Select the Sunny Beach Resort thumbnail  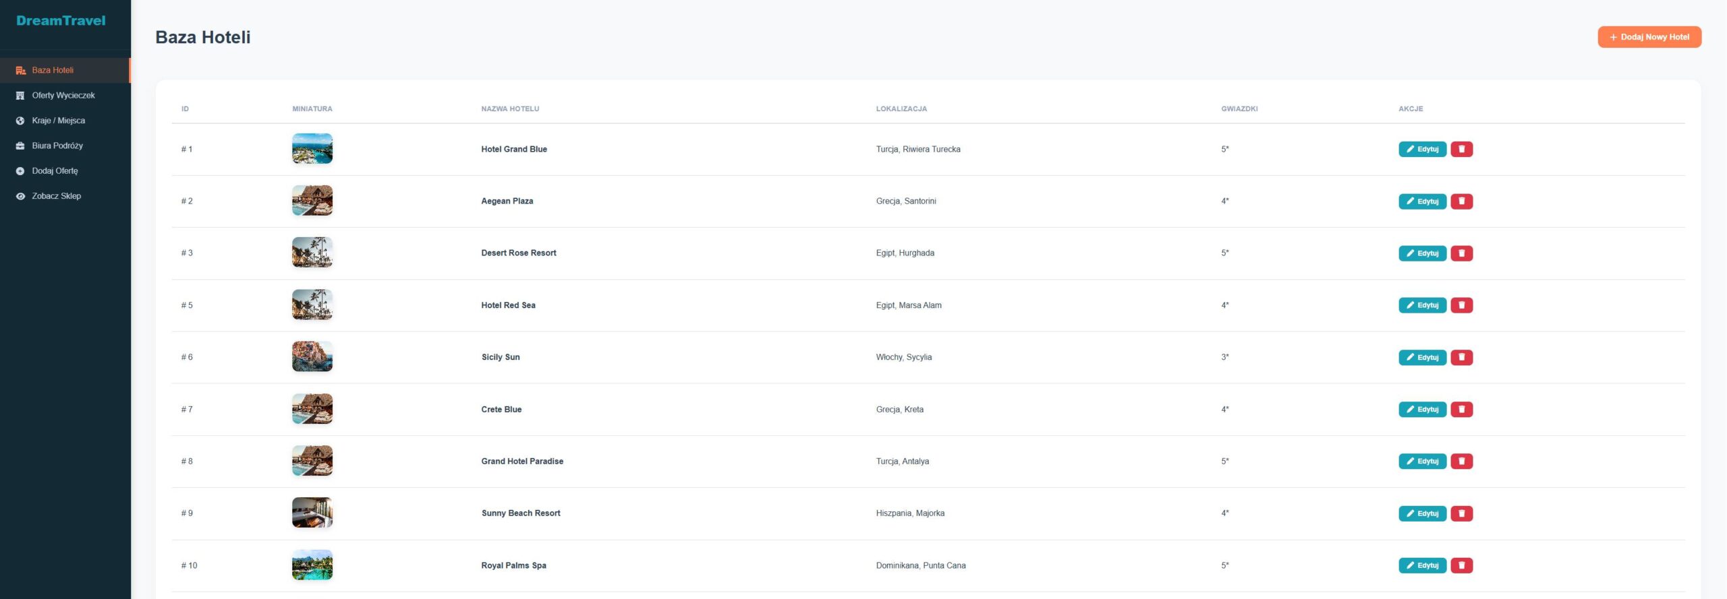pos(312,513)
